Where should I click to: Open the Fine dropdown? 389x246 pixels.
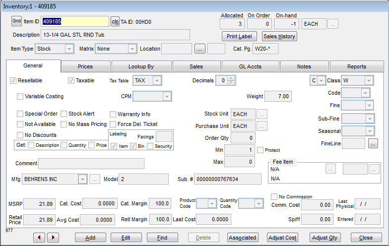click(x=369, y=105)
